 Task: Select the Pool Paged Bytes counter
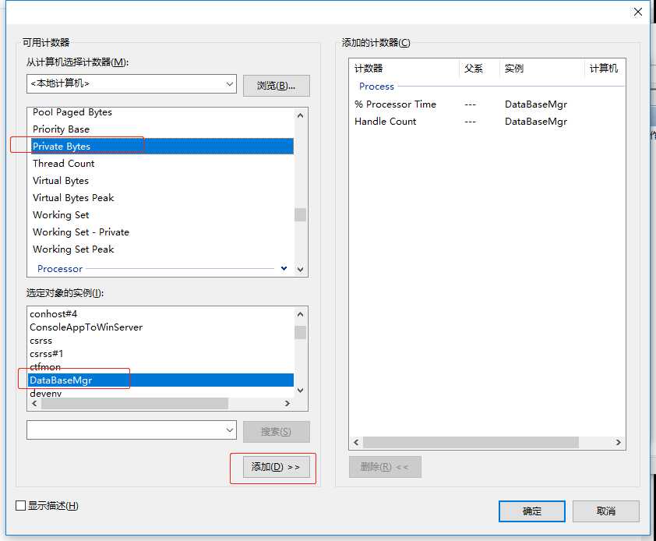(162, 112)
